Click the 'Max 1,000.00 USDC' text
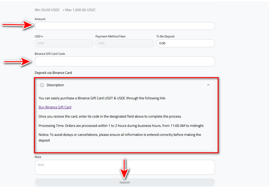 click(80, 10)
